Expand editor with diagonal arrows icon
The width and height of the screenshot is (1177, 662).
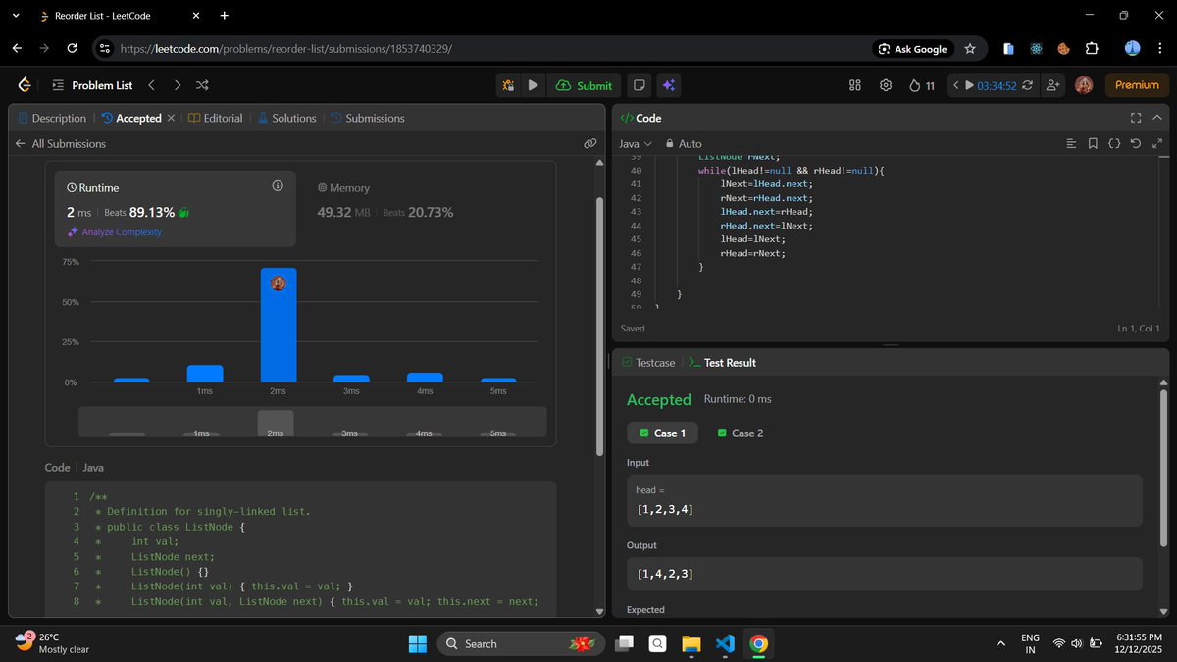tap(1157, 143)
